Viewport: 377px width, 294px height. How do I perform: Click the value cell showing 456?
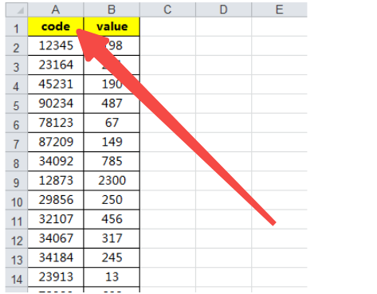[x=112, y=219]
